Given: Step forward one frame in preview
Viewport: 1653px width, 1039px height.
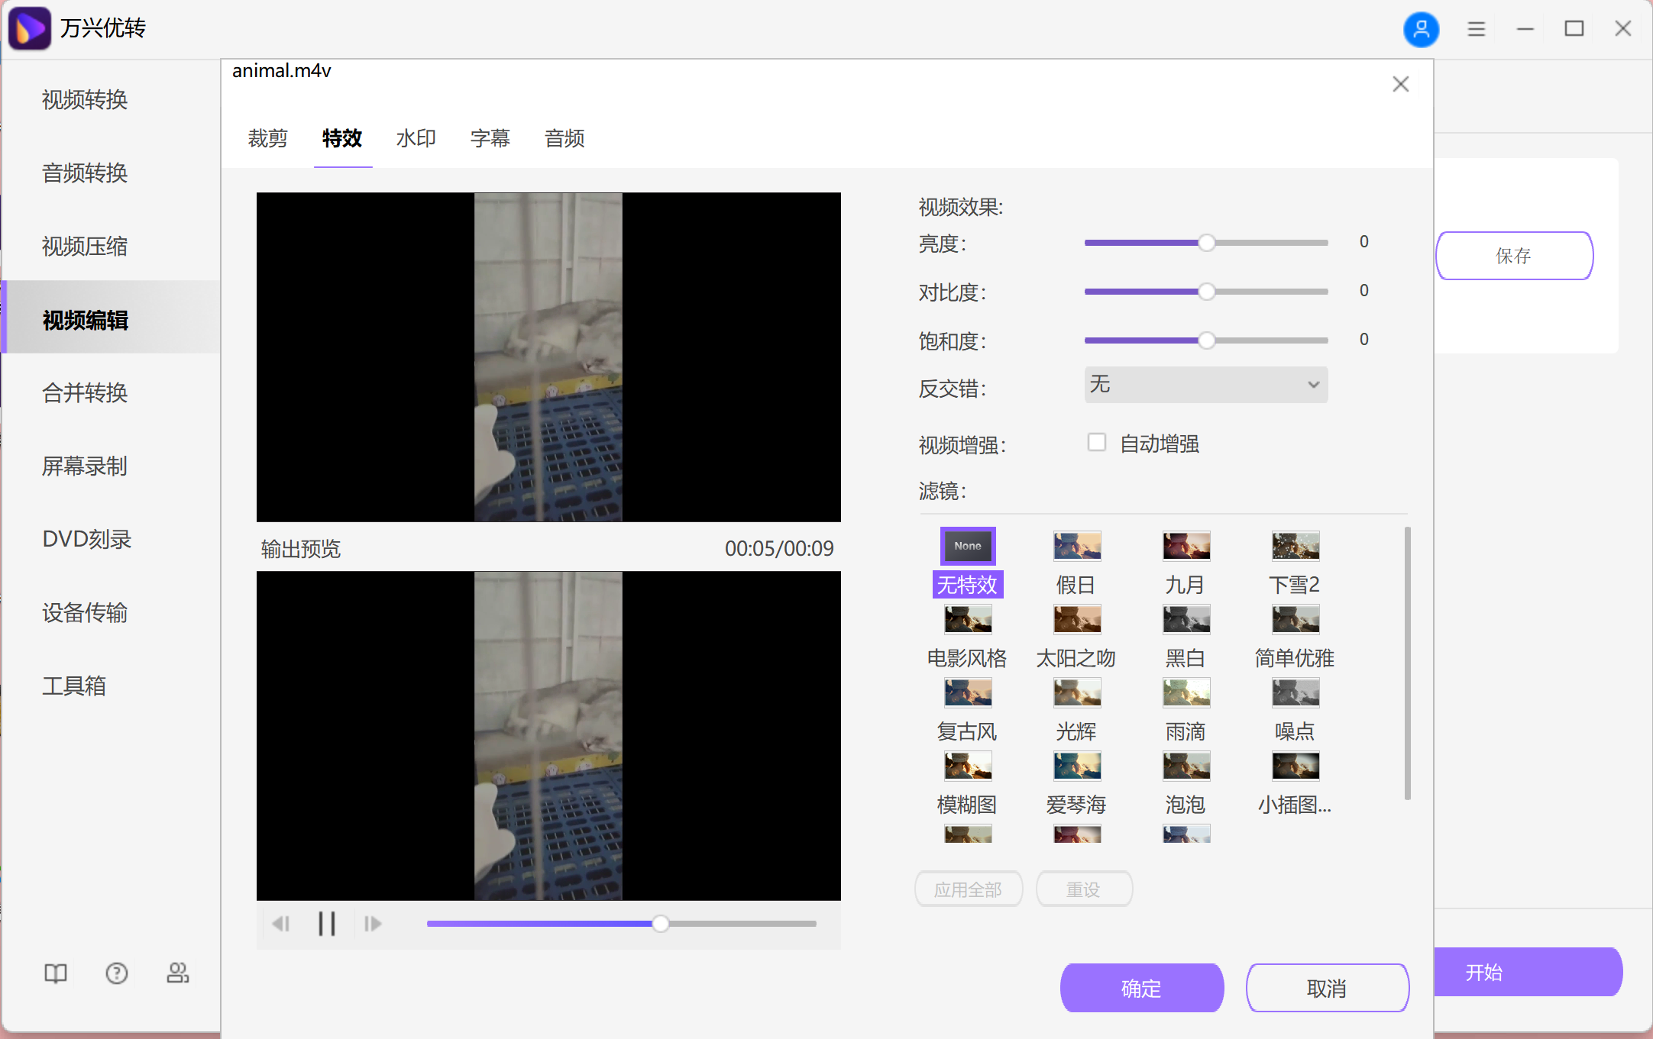Looking at the screenshot, I should [x=373, y=923].
